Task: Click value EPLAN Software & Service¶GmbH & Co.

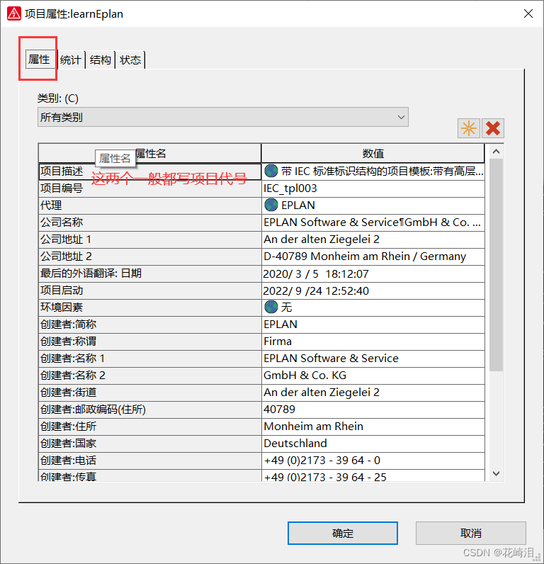Action: tap(373, 222)
